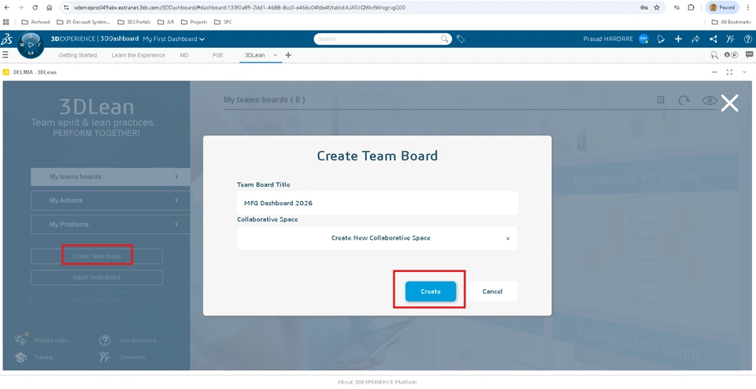Viewport: 756px width, 389px height.
Task: Open the notifications flag icon in the top bar
Action: click(661, 39)
